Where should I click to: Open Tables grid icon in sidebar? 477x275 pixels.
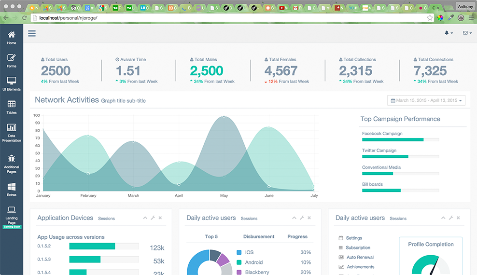[12, 104]
